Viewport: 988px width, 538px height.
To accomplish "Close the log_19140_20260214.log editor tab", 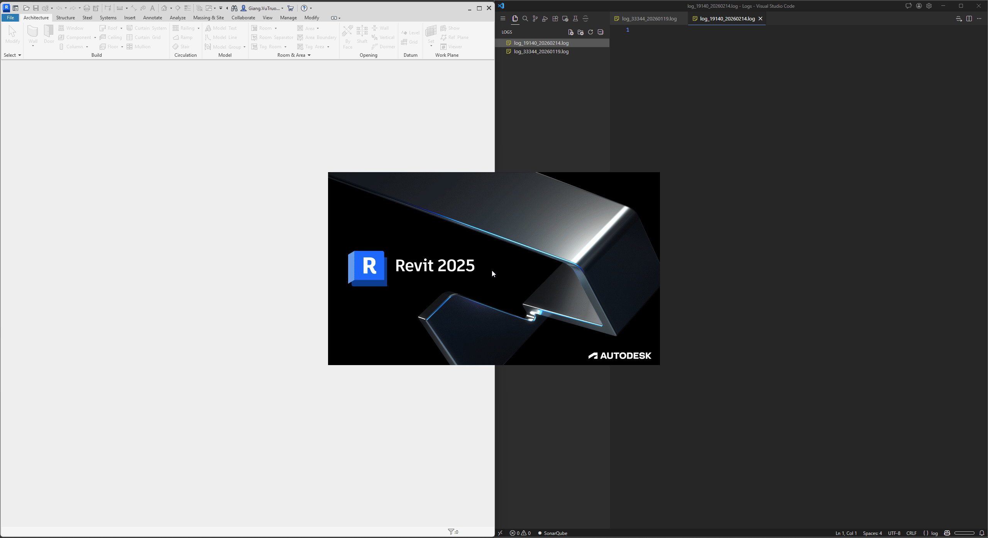I will [760, 19].
